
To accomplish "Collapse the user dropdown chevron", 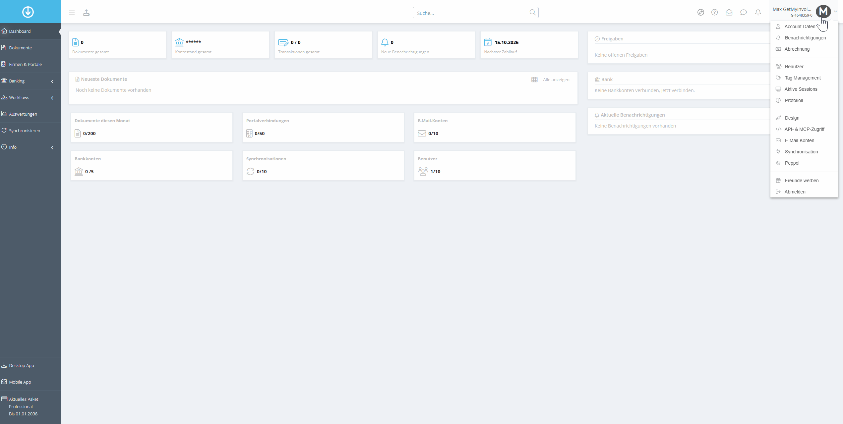I will 835,11.
